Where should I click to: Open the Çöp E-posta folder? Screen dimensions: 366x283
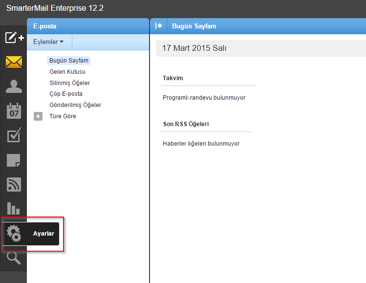(66, 94)
